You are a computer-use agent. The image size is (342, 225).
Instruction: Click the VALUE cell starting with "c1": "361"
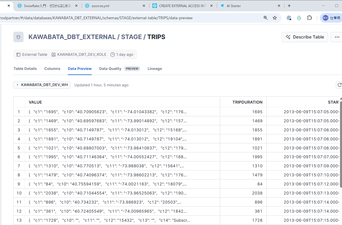[122, 211]
